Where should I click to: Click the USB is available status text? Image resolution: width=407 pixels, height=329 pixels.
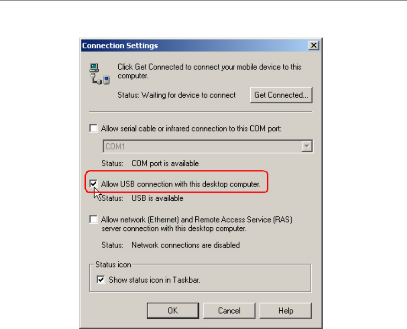pos(157,198)
